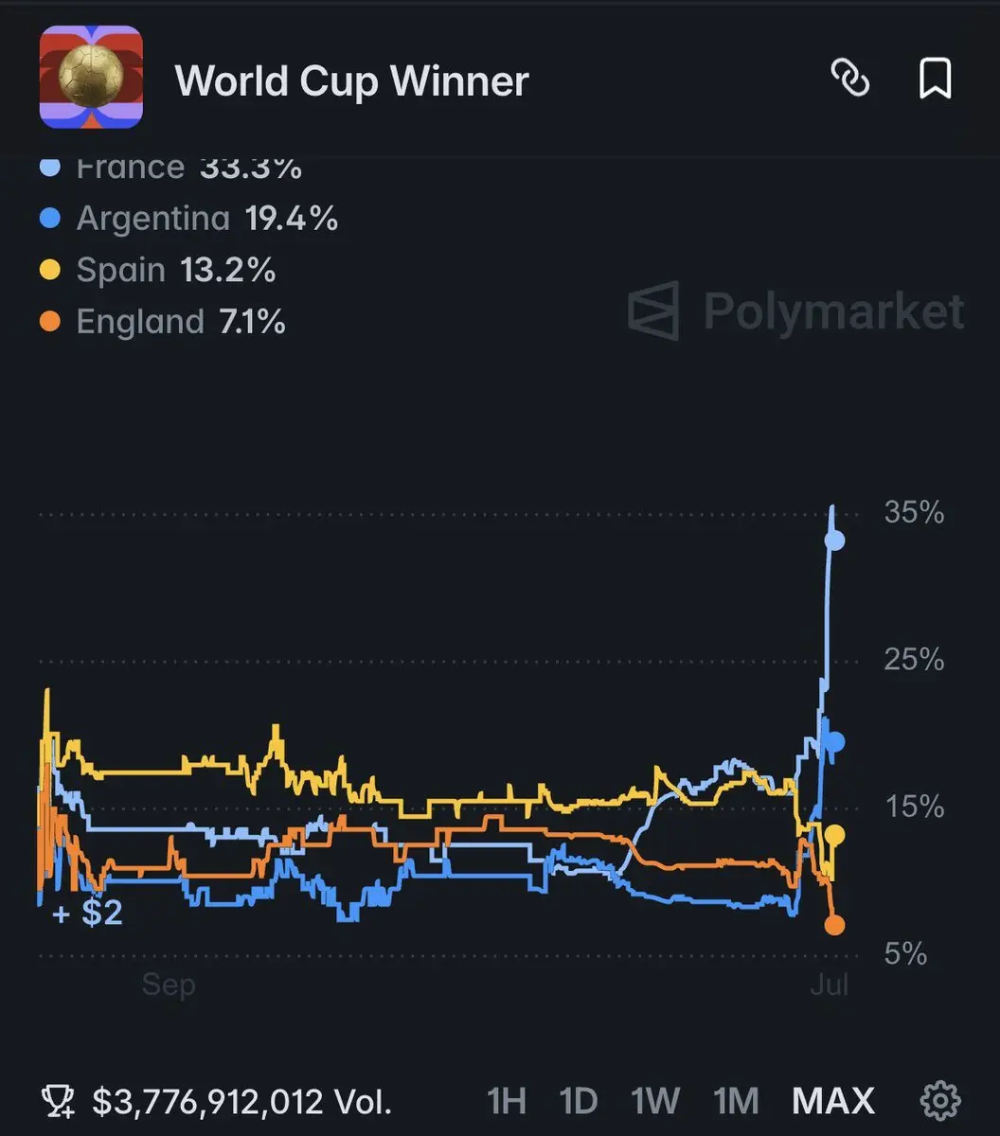Click England's orange legend dot
1000x1136 pixels.
pyautogui.click(x=50, y=322)
